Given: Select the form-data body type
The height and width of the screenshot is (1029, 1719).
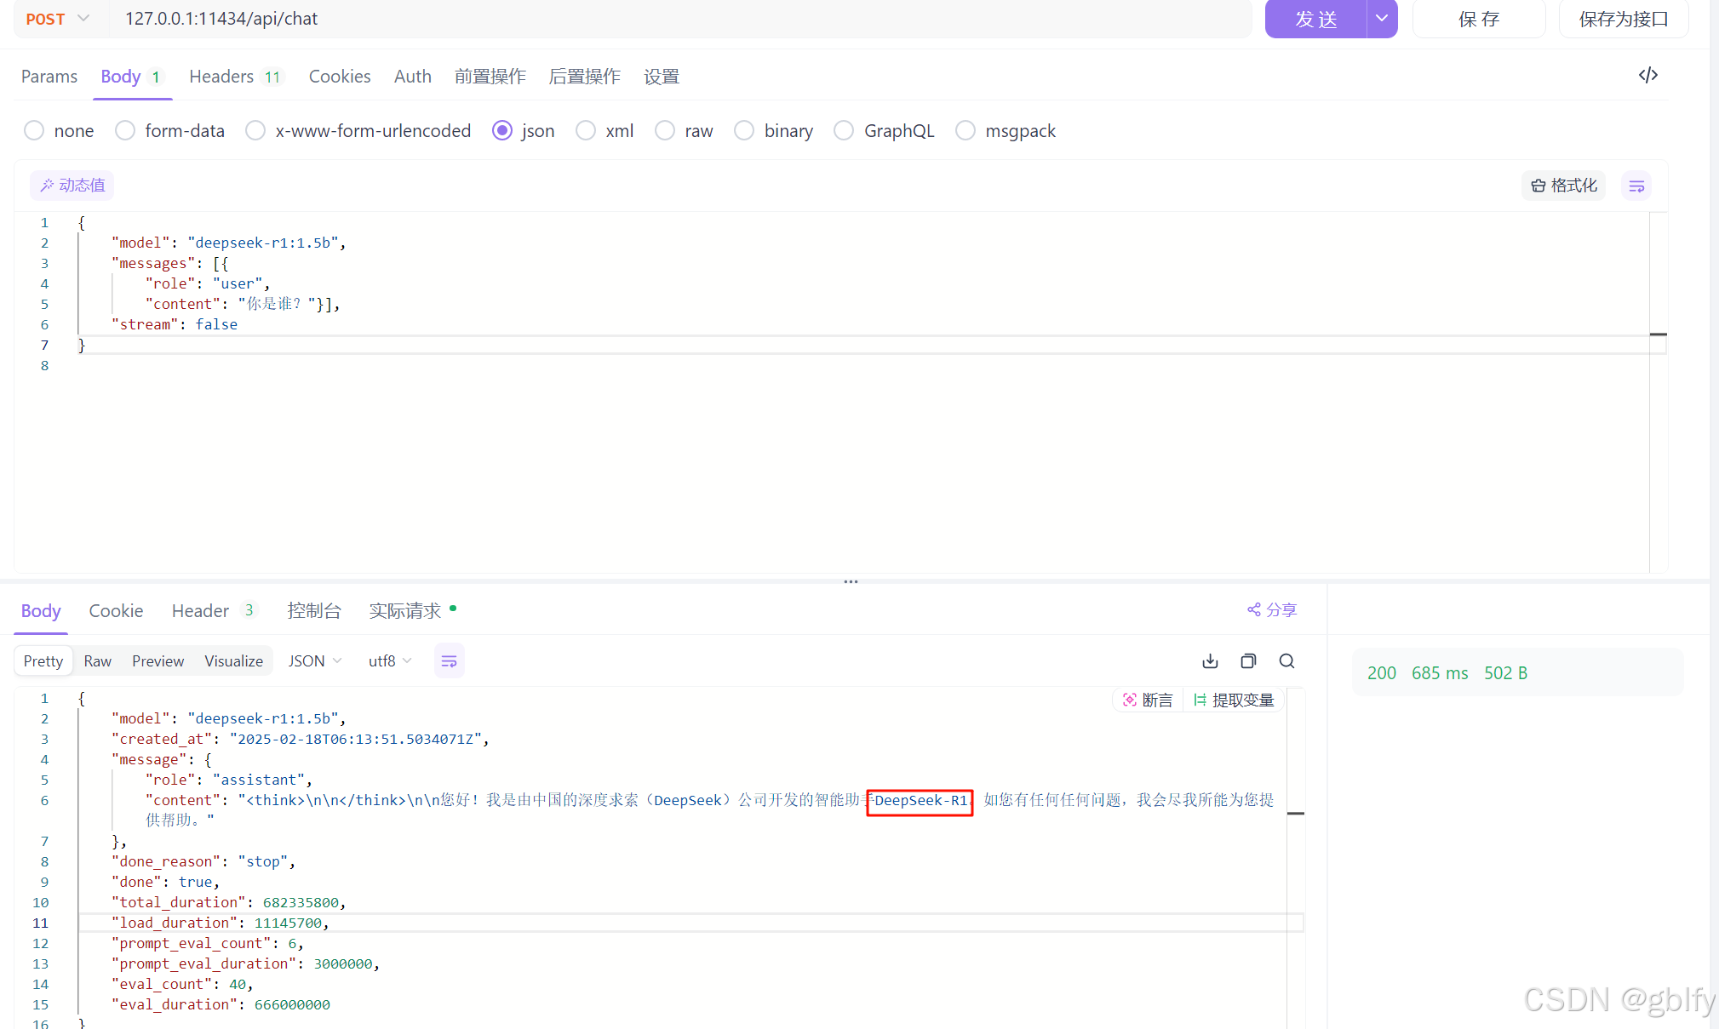Looking at the screenshot, I should point(125,130).
